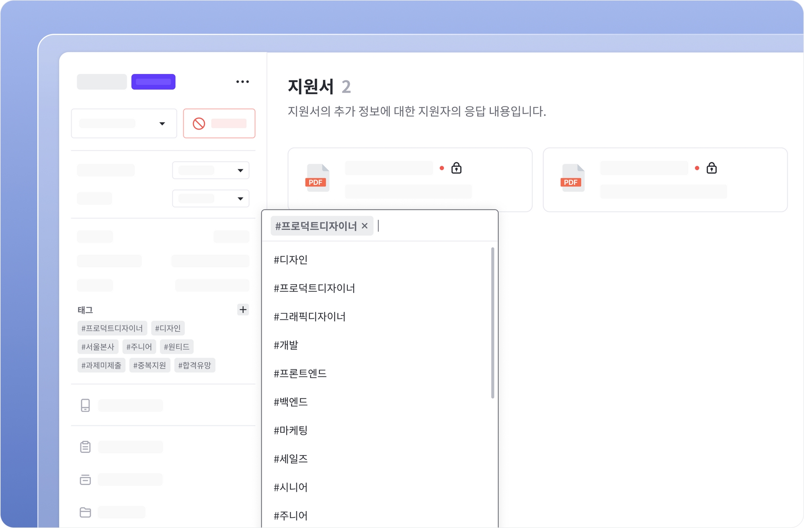
Task: Click the lock icon on second PDF card
Action: [x=712, y=168]
